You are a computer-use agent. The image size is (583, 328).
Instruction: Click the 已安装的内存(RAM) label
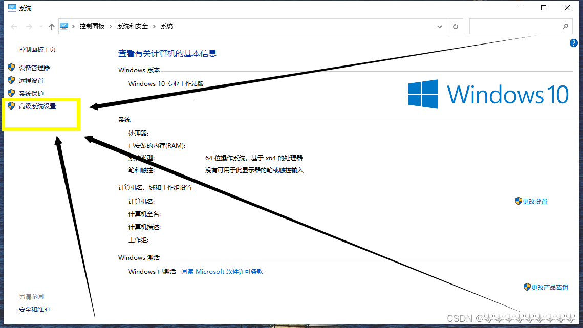157,146
